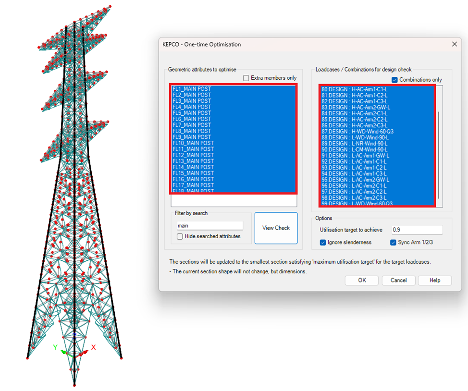The height and width of the screenshot is (391, 468).
Task: Click the green Y axis arrow gizmo
Action: tap(63, 351)
